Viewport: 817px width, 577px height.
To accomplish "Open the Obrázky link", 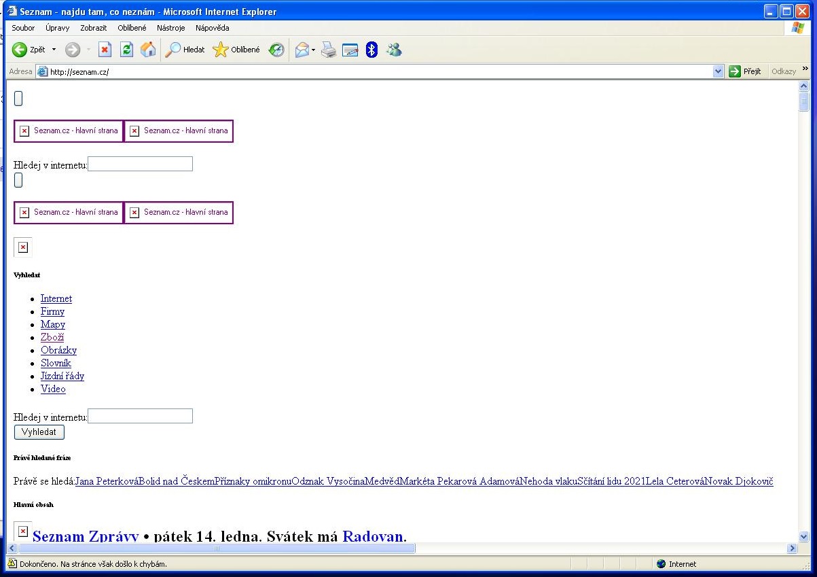I will click(58, 350).
